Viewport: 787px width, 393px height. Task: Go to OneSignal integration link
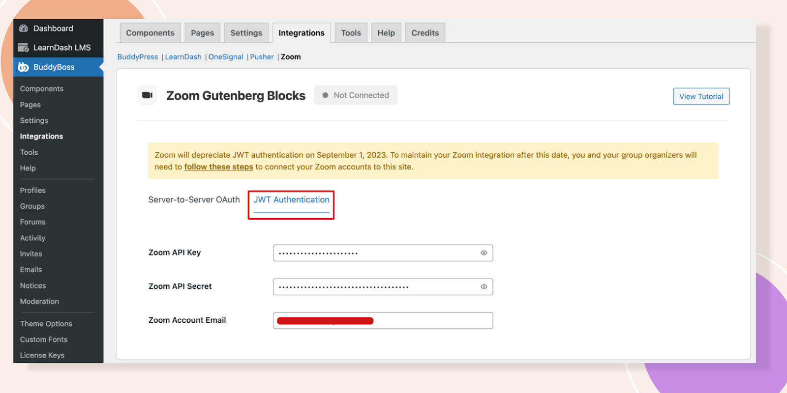(226, 57)
